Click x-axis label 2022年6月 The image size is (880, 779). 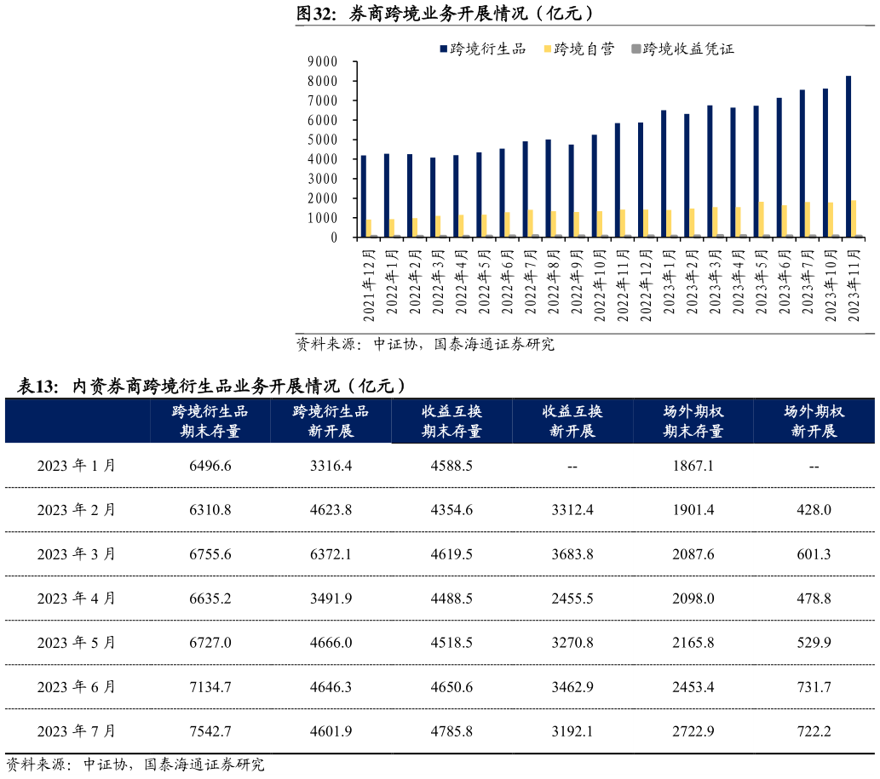pos(508,282)
